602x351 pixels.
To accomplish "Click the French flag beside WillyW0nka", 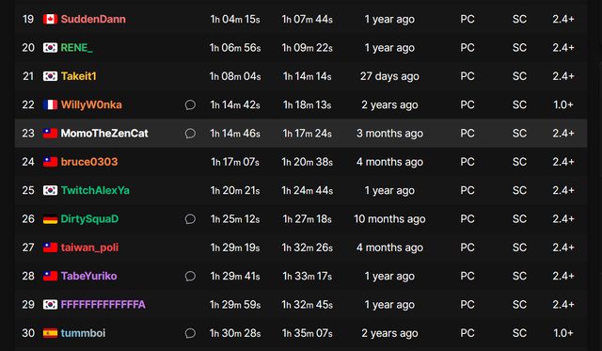I will pos(50,104).
